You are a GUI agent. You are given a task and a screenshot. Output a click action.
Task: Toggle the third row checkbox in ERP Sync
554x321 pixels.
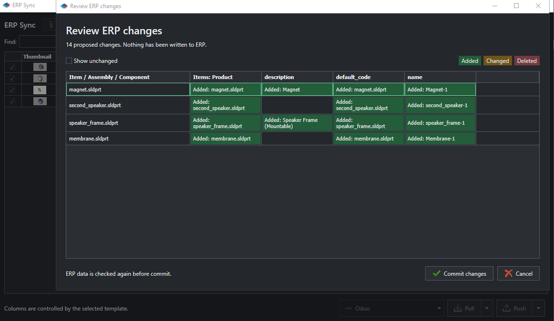pyautogui.click(x=12, y=90)
